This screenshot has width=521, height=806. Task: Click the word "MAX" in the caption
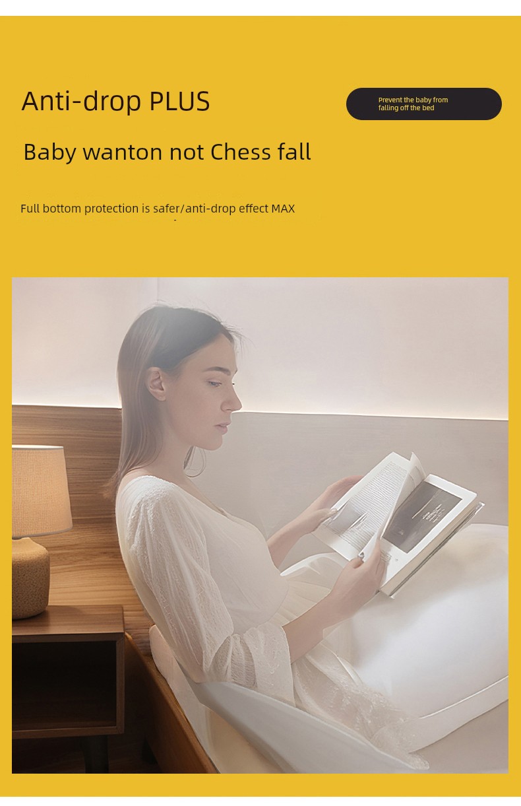283,209
